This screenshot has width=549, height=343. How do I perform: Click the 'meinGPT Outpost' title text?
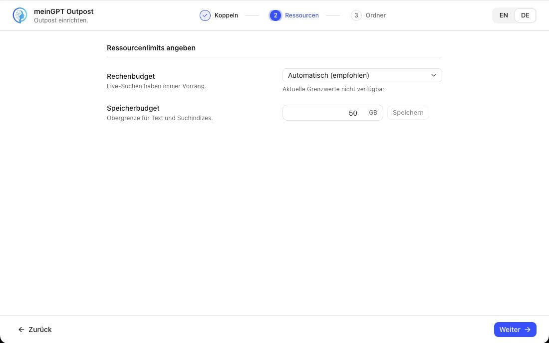[64, 11]
